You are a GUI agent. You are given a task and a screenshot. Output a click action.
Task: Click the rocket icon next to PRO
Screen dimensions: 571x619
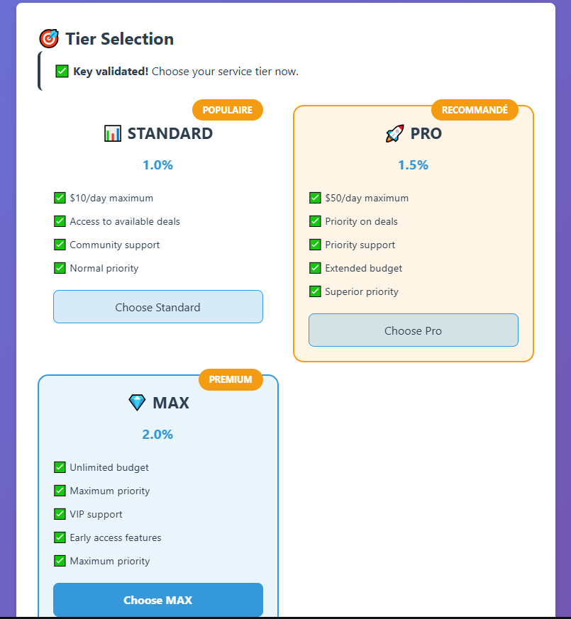pyautogui.click(x=395, y=133)
